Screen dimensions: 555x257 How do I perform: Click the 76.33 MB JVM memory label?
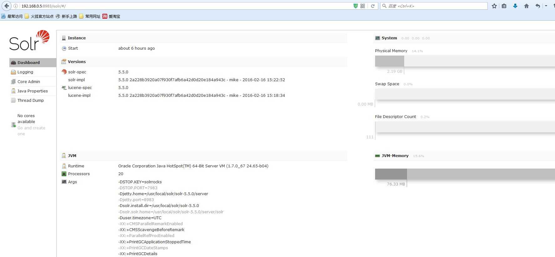[396, 184]
